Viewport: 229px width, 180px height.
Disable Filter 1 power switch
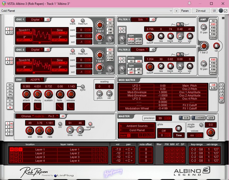(153, 20)
